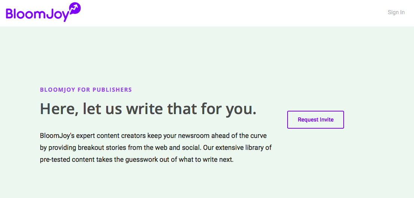
Task: Click paragraph line starting 'BloomJoy's expert content'
Action: 153,136
